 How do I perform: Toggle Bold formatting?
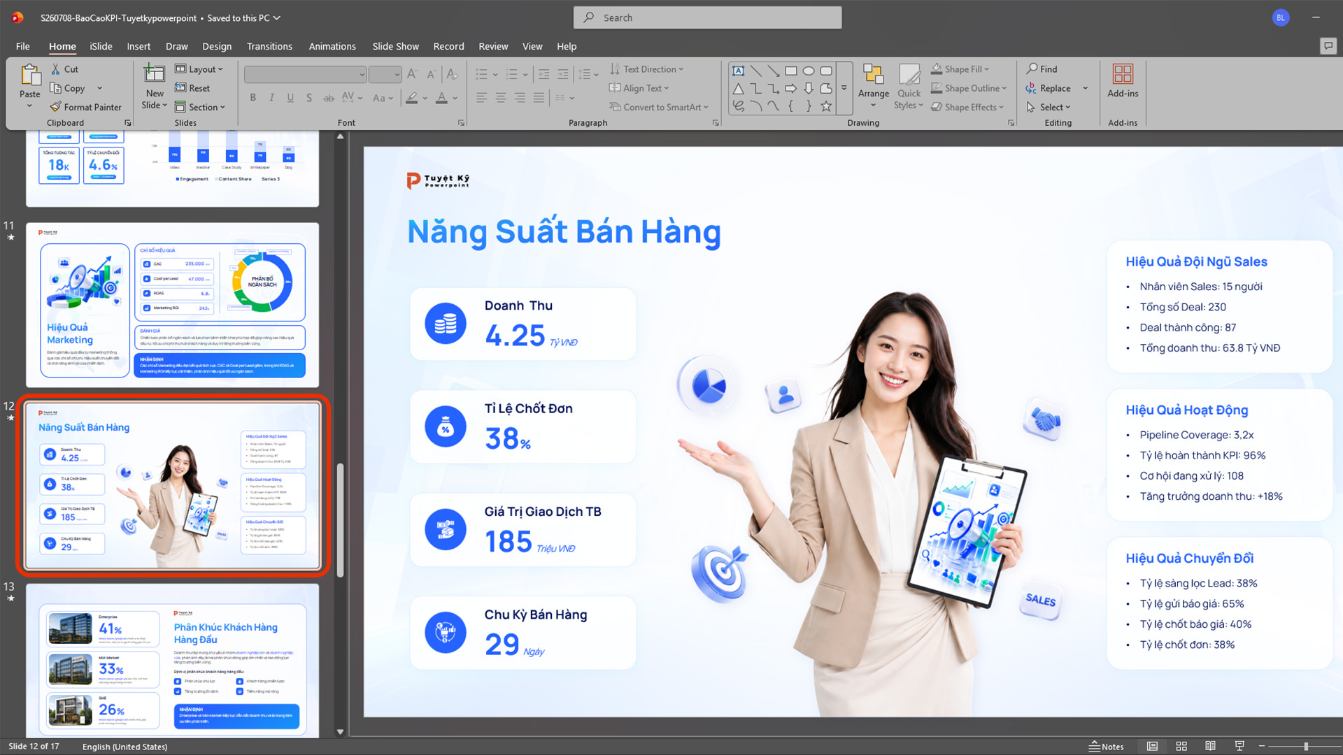(x=253, y=98)
